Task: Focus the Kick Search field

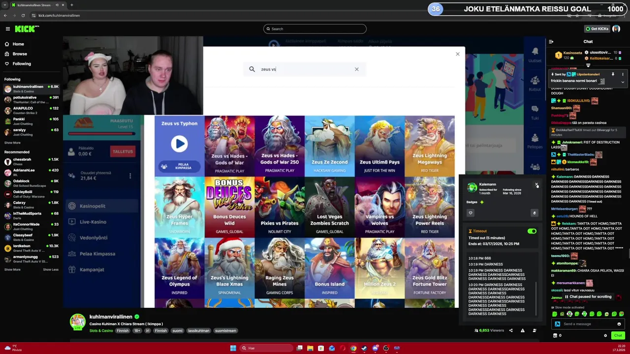Action: [x=315, y=29]
